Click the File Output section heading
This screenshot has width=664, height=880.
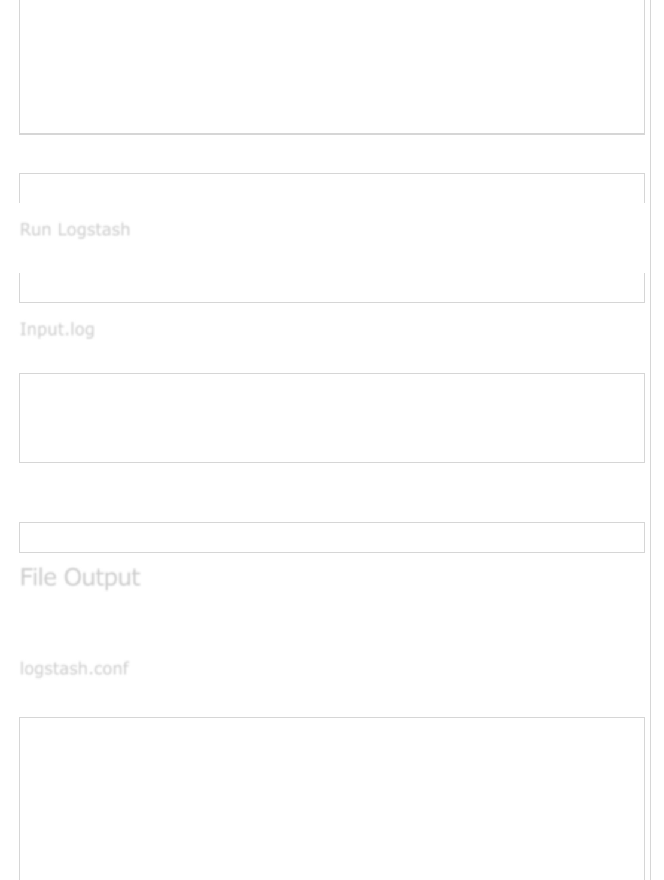click(80, 578)
